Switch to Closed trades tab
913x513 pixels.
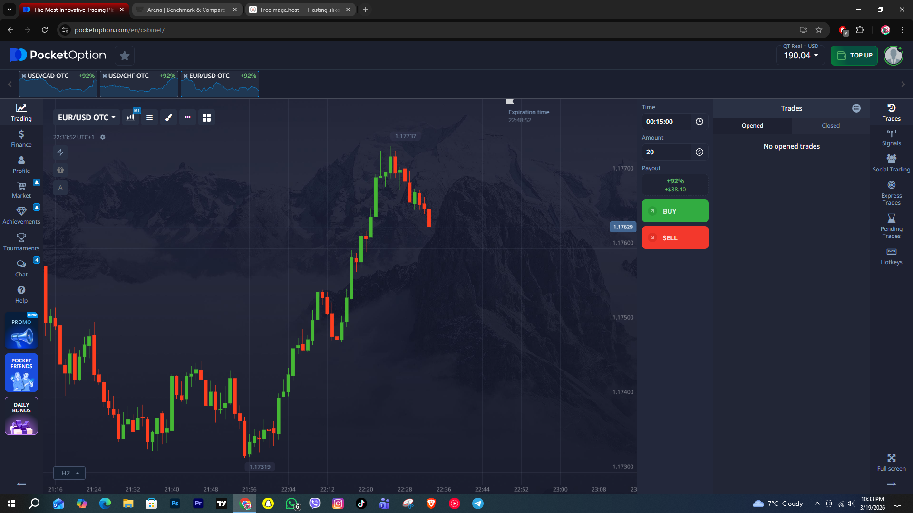830,126
